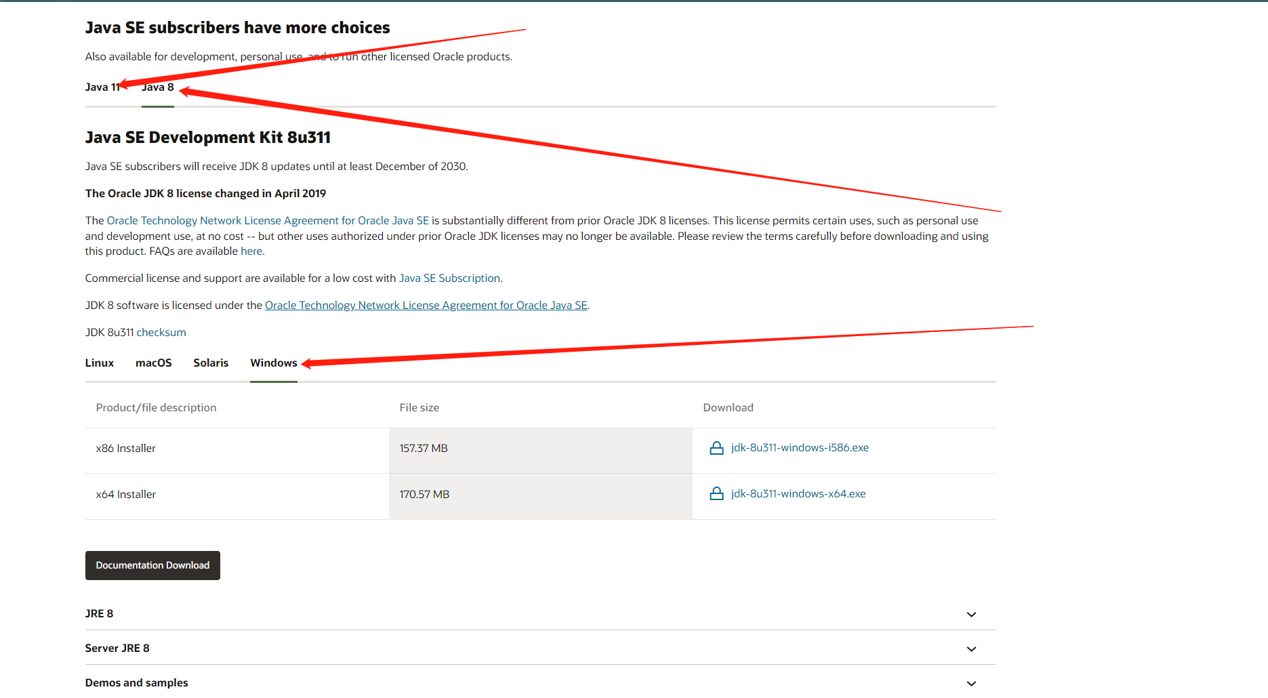Screen dimensions: 1268x698
Task: Open the macOS downloads tab
Action: point(153,363)
